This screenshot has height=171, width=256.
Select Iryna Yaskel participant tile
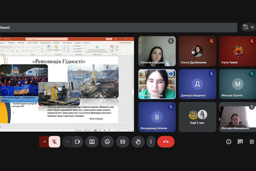[x=238, y=51]
